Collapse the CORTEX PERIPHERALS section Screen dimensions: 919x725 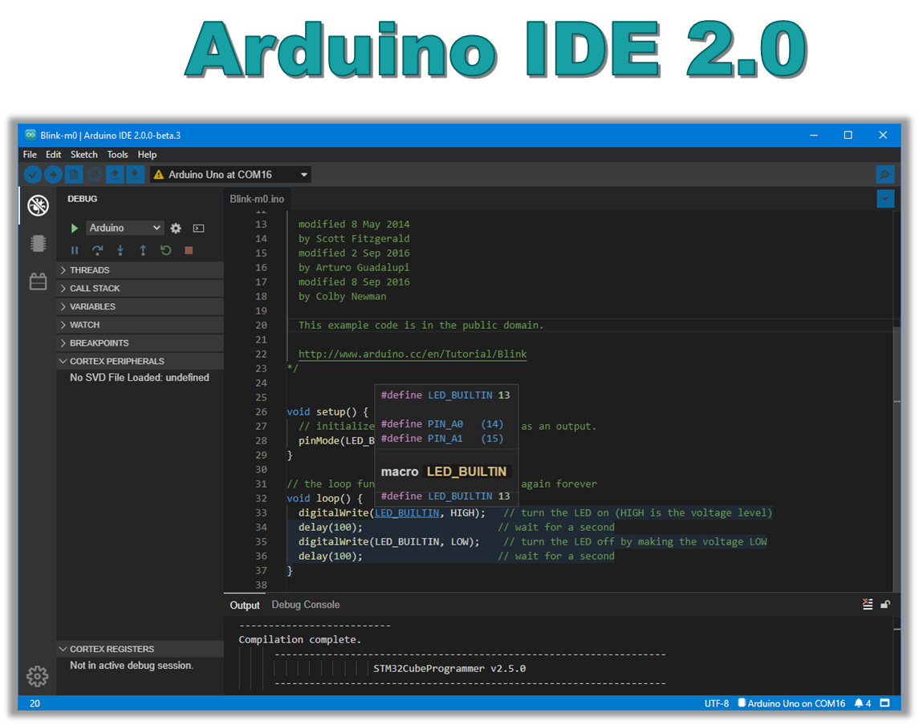coord(63,361)
